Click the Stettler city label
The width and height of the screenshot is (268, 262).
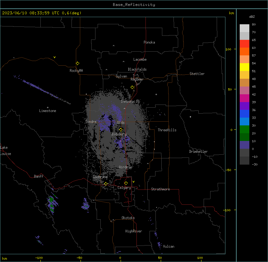pyautogui.click(x=197, y=74)
